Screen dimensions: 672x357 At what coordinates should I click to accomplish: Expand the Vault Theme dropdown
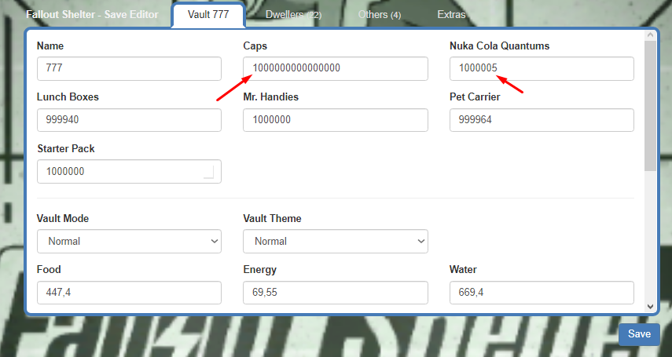click(x=335, y=242)
